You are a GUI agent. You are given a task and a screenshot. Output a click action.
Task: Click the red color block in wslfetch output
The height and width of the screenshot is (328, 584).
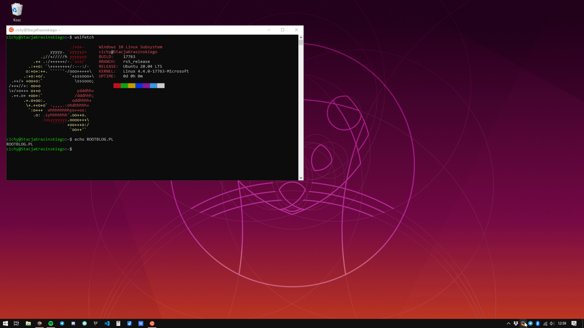click(x=117, y=86)
